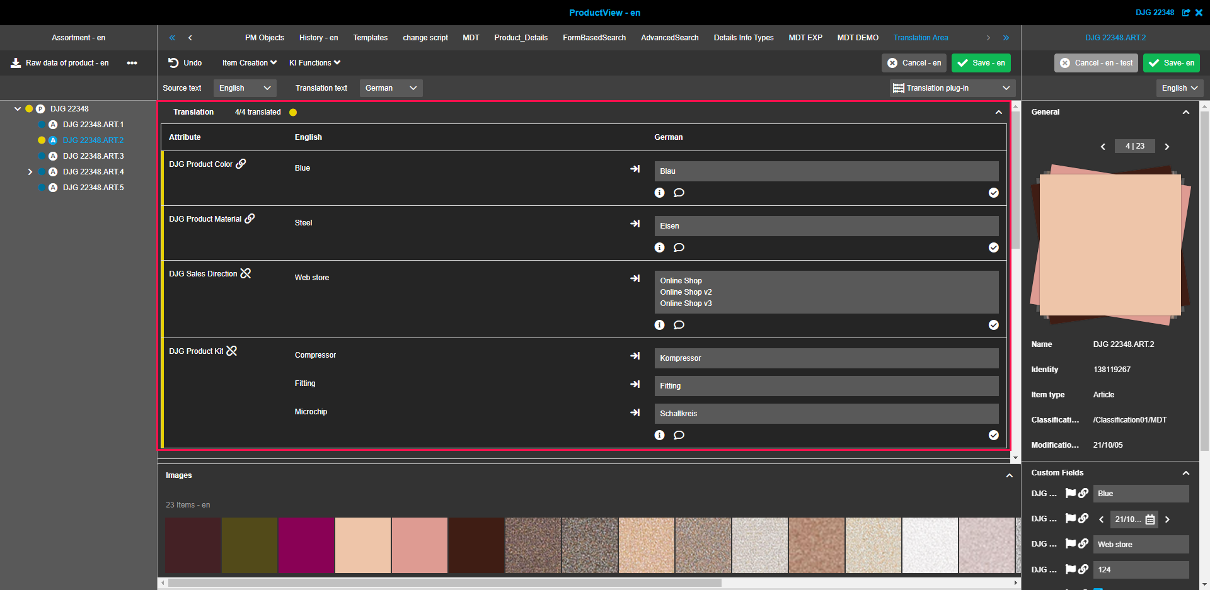Click link icon beside DJG Product Color
The image size is (1210, 590).
pyautogui.click(x=241, y=164)
